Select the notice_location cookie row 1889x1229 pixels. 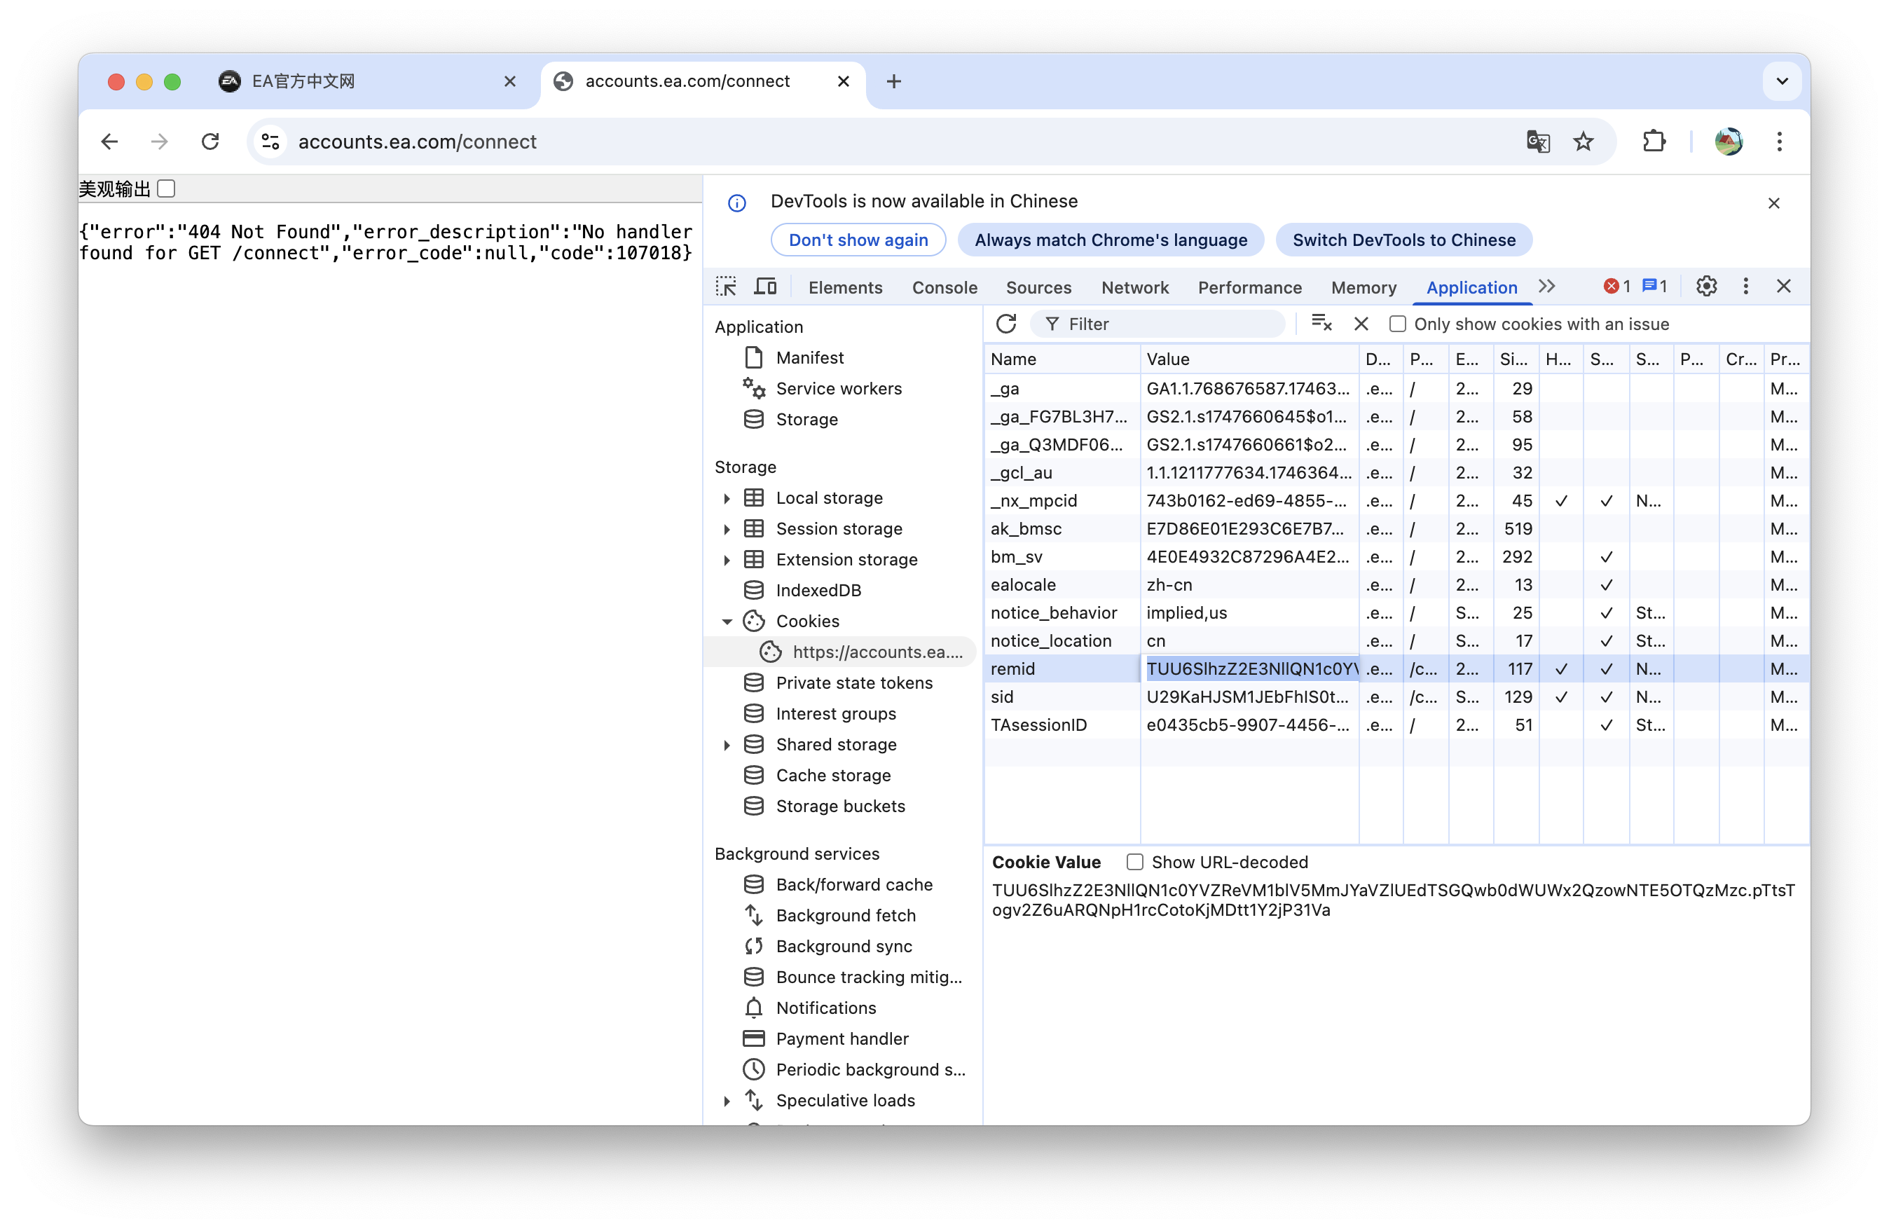(1396, 640)
